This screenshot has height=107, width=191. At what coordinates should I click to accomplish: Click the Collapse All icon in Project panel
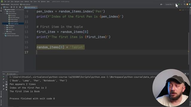(17, 7)
